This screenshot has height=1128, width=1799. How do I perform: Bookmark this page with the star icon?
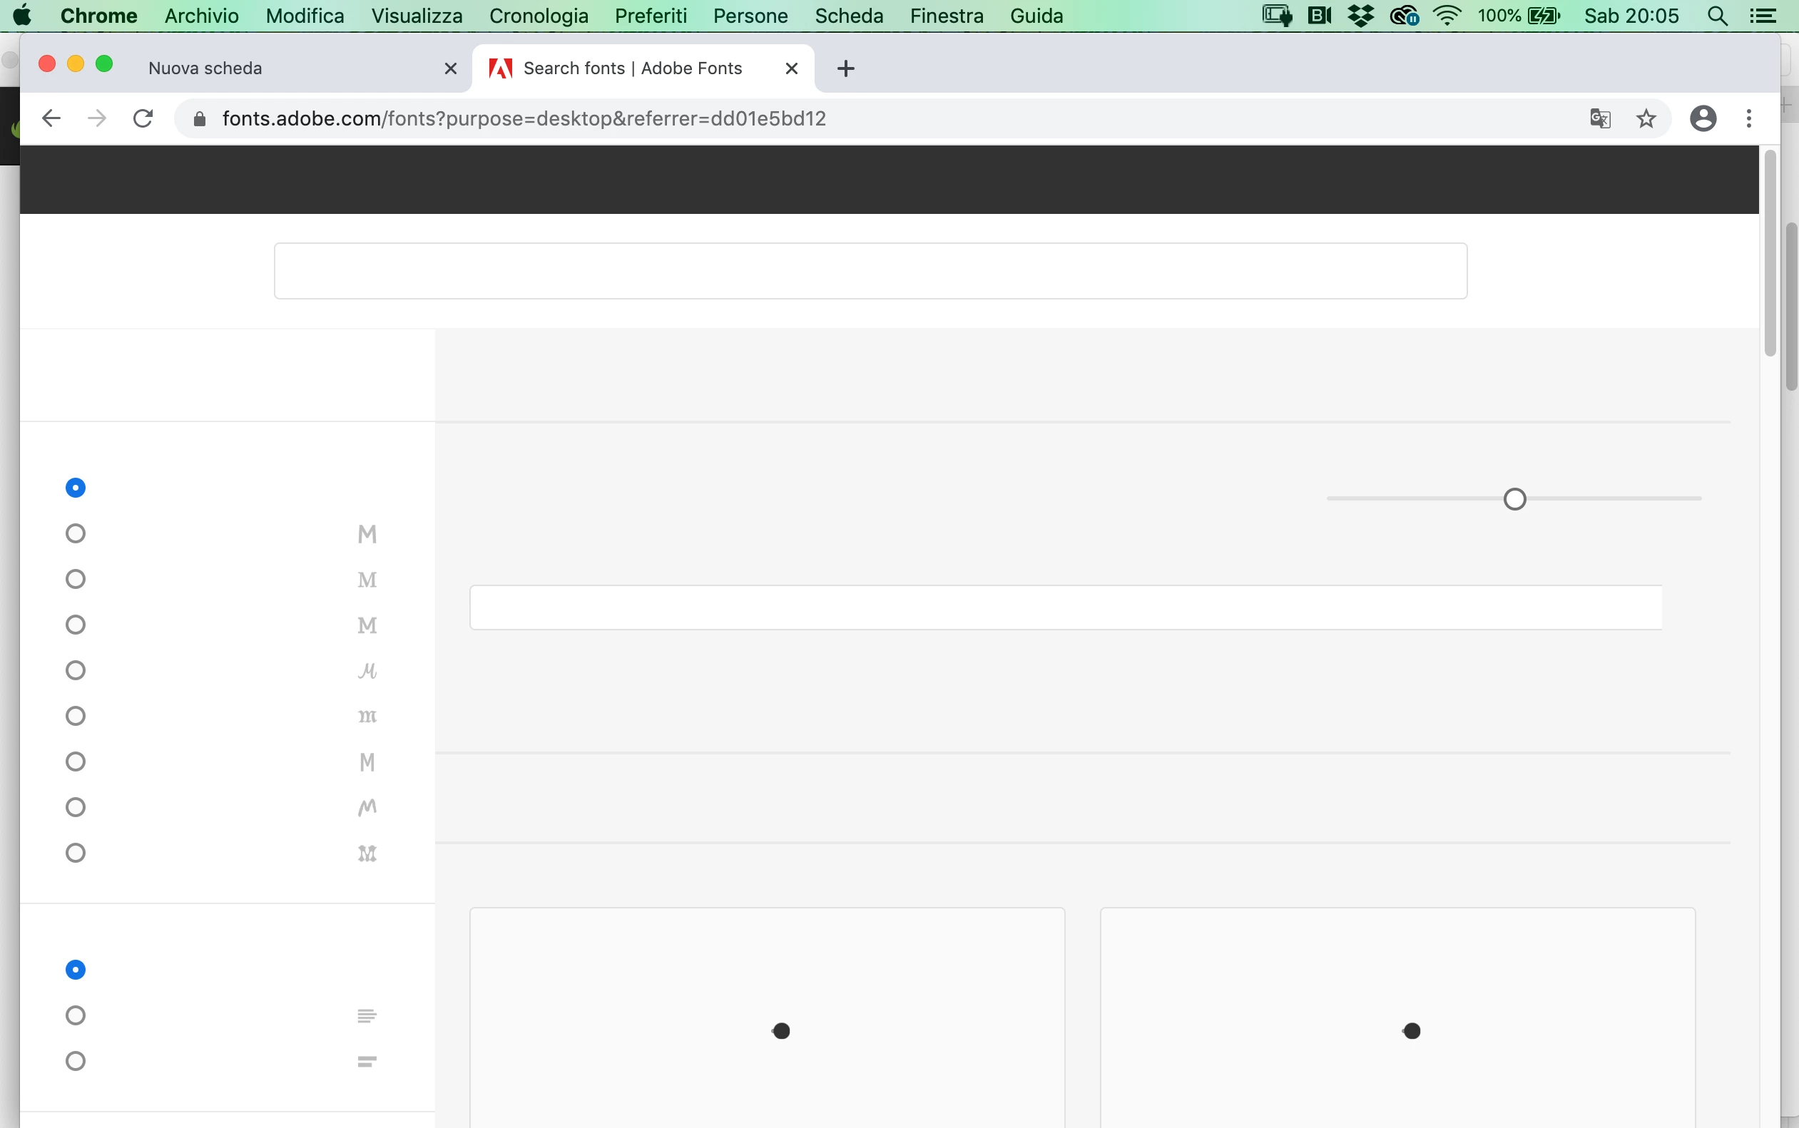point(1646,118)
